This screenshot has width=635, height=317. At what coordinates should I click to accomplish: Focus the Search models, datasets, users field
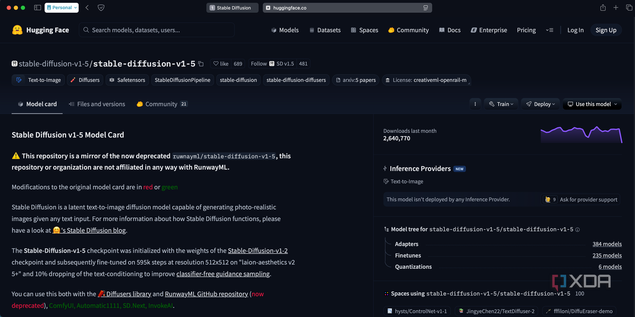[x=157, y=30]
